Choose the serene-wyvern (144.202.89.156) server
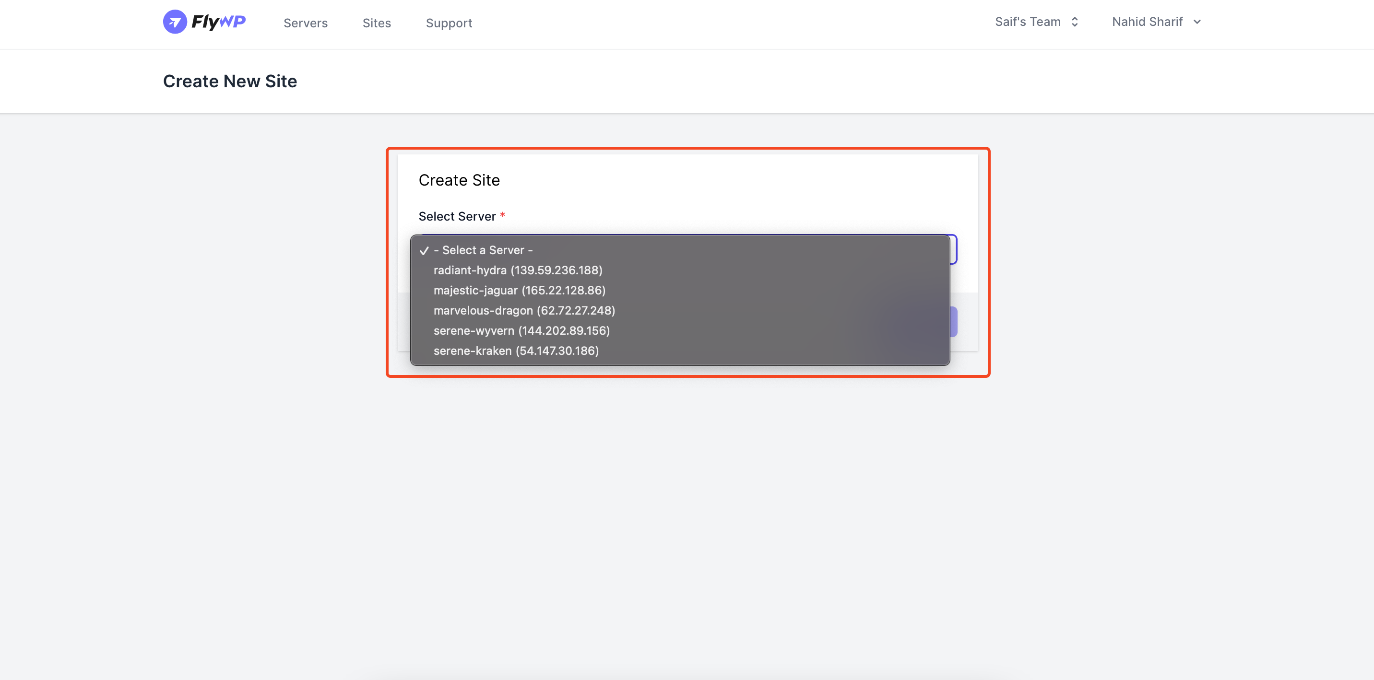The image size is (1374, 680). point(679,331)
